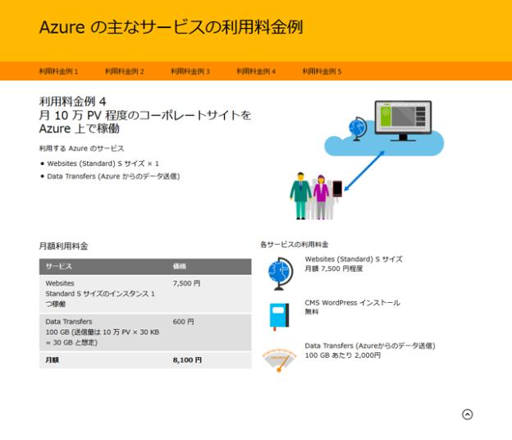Screen dimensions: 512x440
Task: Click the 価格 column header
Action: [179, 266]
